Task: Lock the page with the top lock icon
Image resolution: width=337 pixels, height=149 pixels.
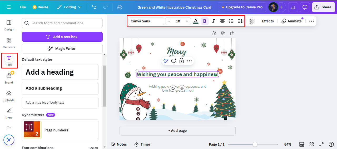Action: pos(214,33)
